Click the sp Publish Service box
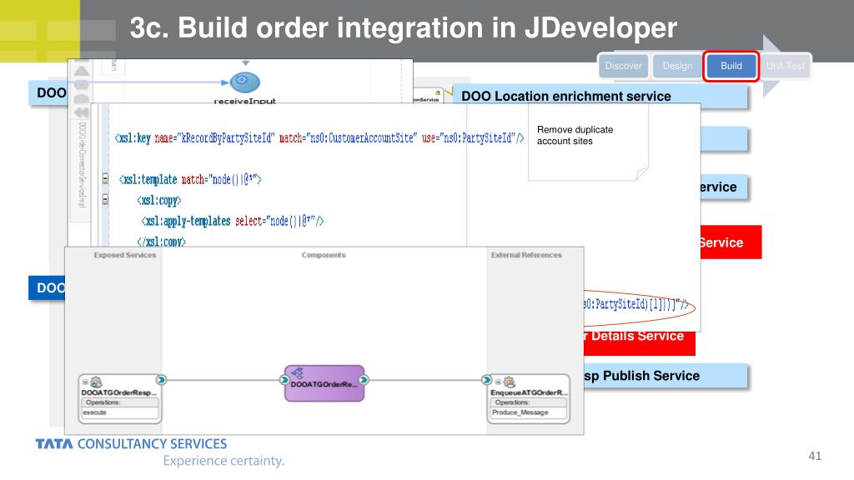 click(665, 376)
